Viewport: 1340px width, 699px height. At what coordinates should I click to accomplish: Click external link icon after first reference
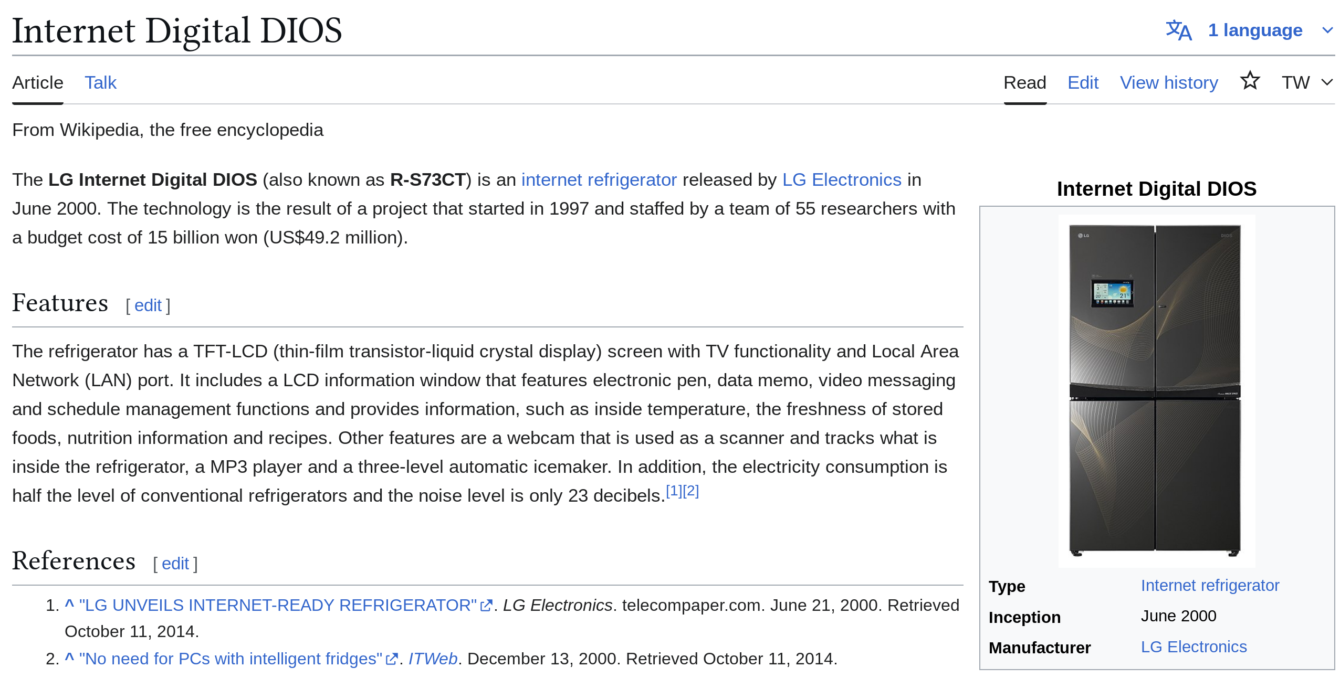(486, 606)
